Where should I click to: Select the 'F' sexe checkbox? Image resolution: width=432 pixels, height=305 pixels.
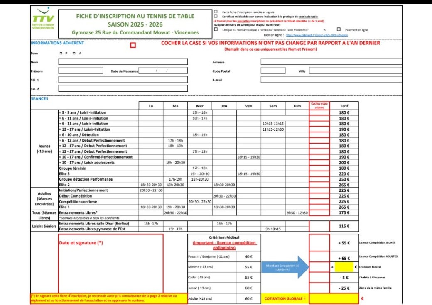coord(61,54)
